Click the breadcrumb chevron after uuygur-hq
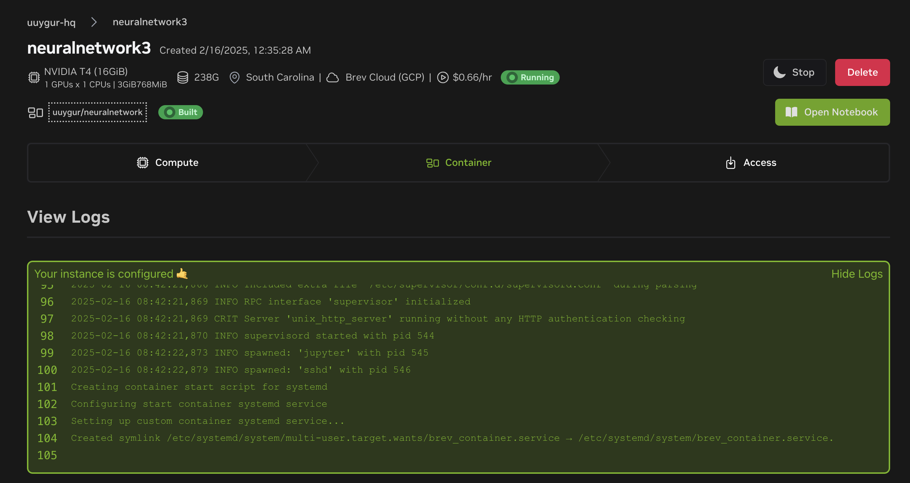The width and height of the screenshot is (910, 483). coord(94,22)
